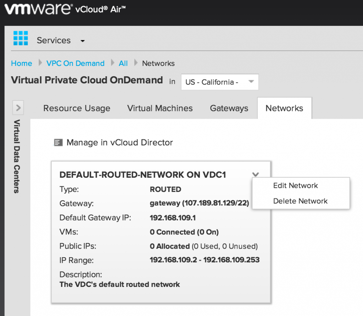Click the Networks breadcrumb text
Image resolution: width=363 pixels, height=316 pixels.
(x=158, y=63)
